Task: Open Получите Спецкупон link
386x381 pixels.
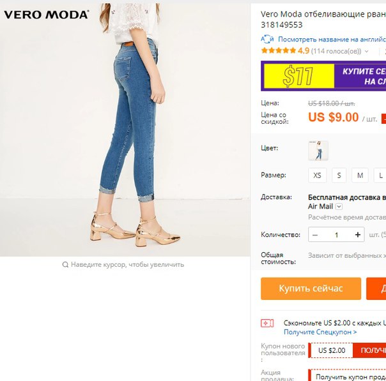Action: 320,332
